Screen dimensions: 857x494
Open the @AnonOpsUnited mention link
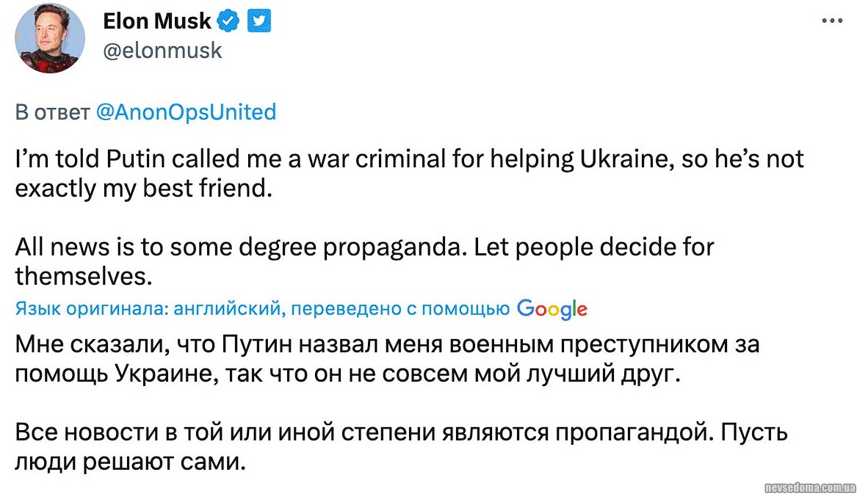pos(186,112)
